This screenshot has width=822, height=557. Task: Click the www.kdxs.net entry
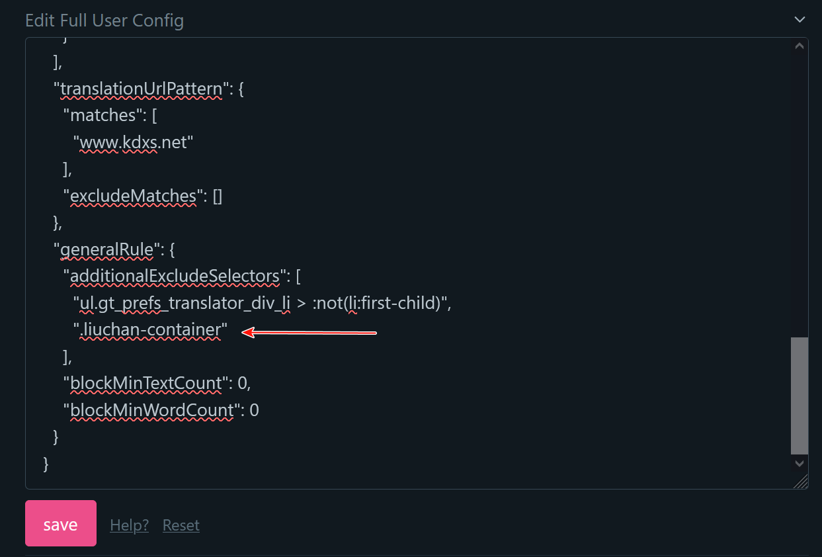pyautogui.click(x=132, y=142)
